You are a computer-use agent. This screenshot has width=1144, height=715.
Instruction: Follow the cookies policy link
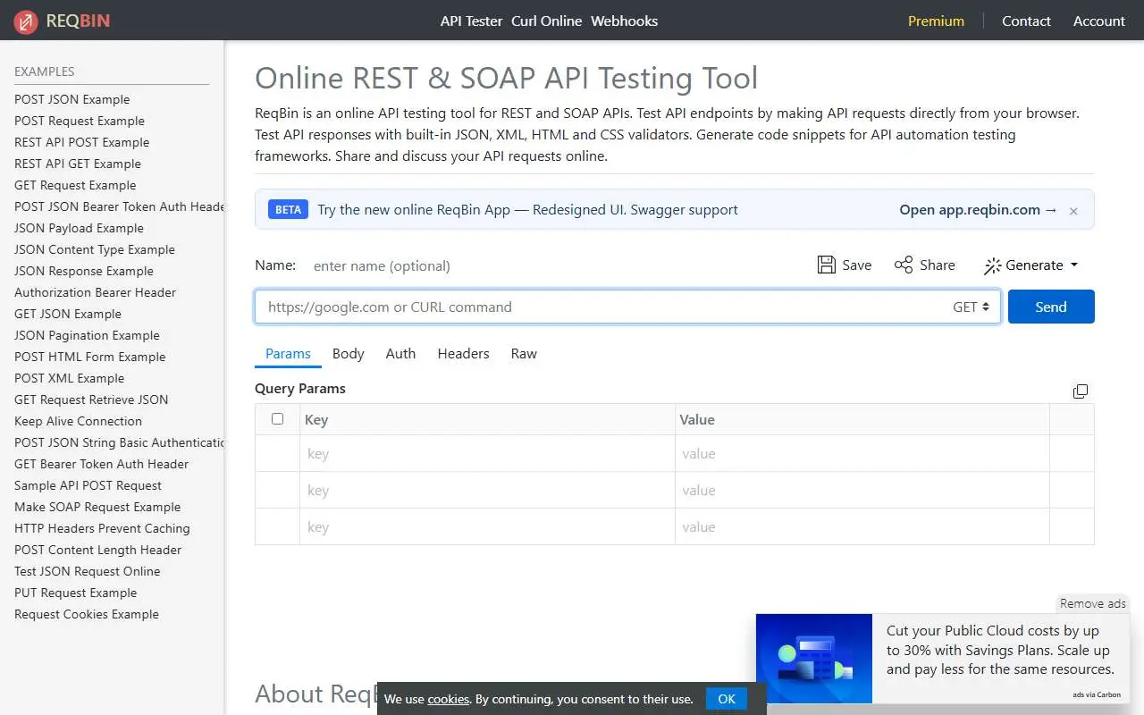tap(449, 699)
